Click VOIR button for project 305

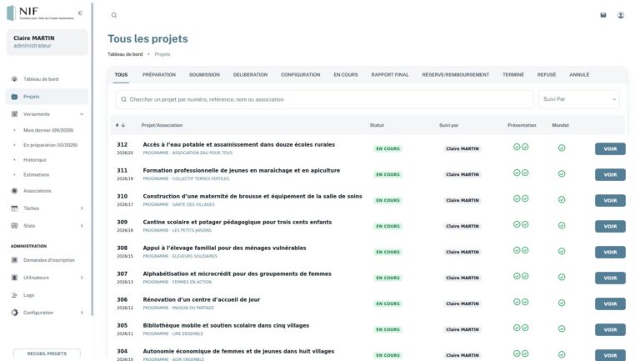610,329
